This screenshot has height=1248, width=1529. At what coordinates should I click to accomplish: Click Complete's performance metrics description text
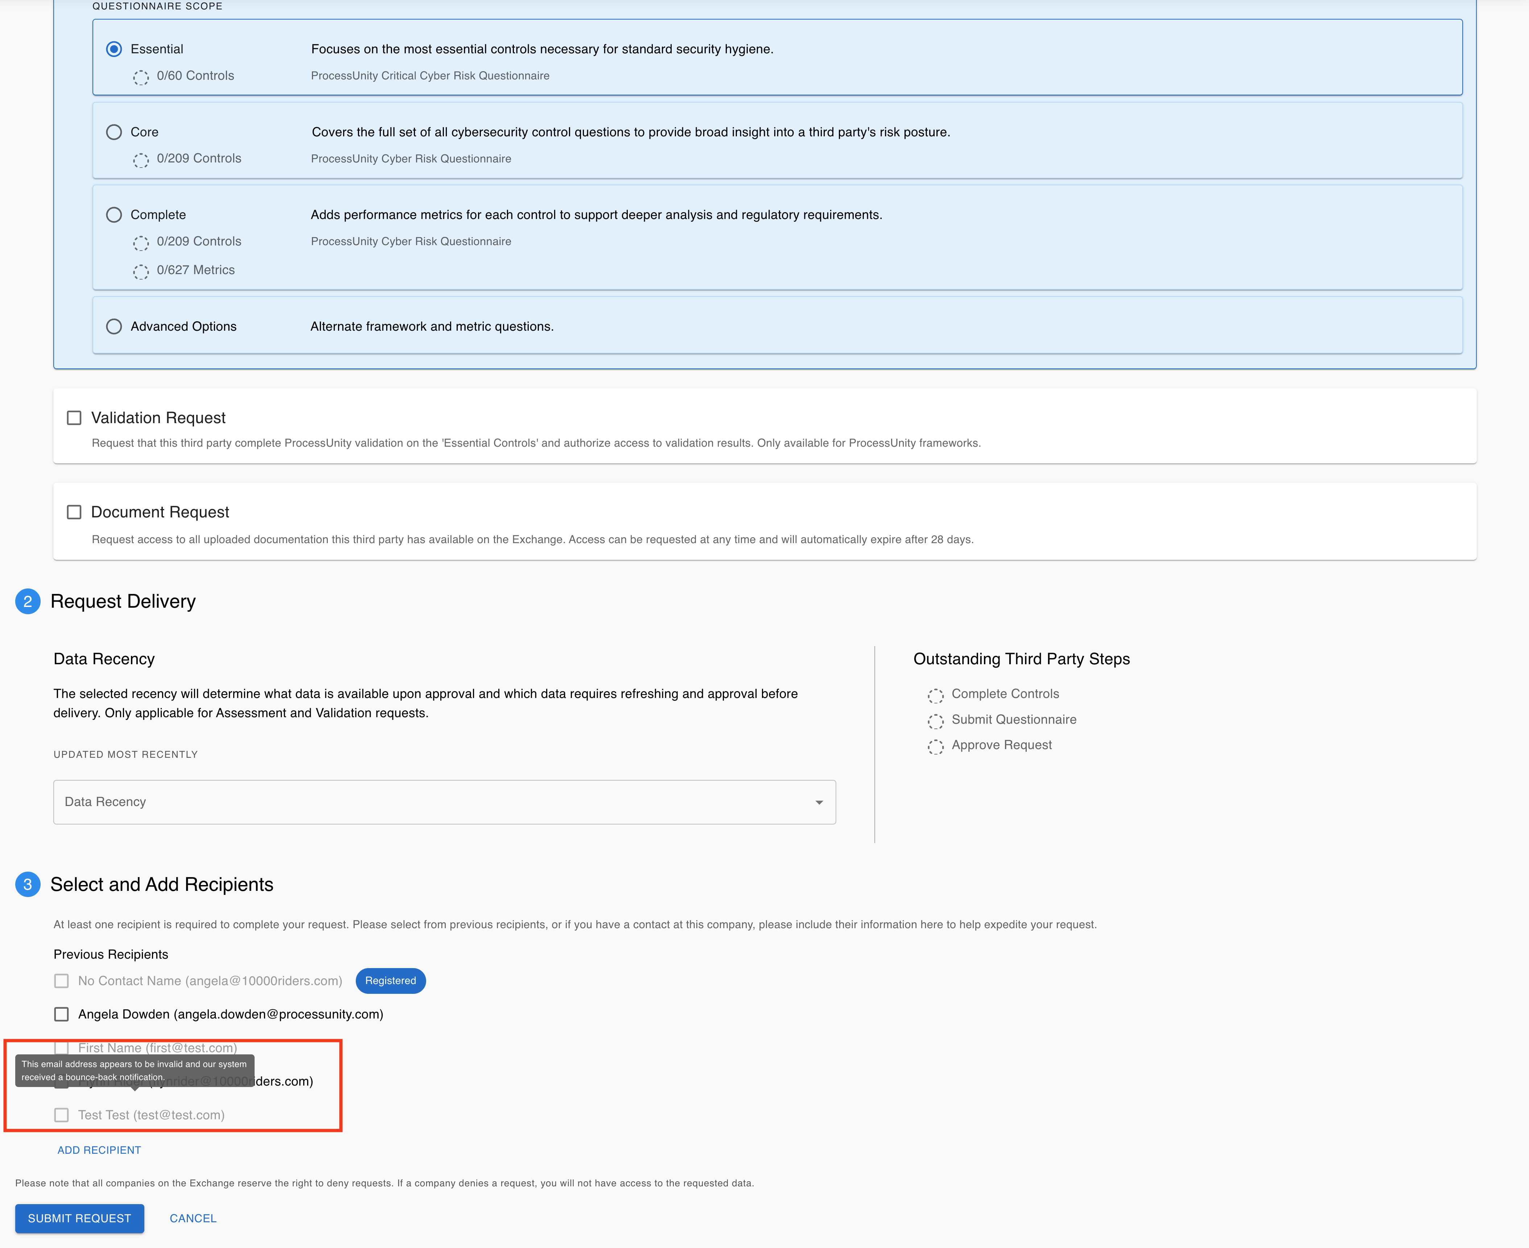pos(596,215)
